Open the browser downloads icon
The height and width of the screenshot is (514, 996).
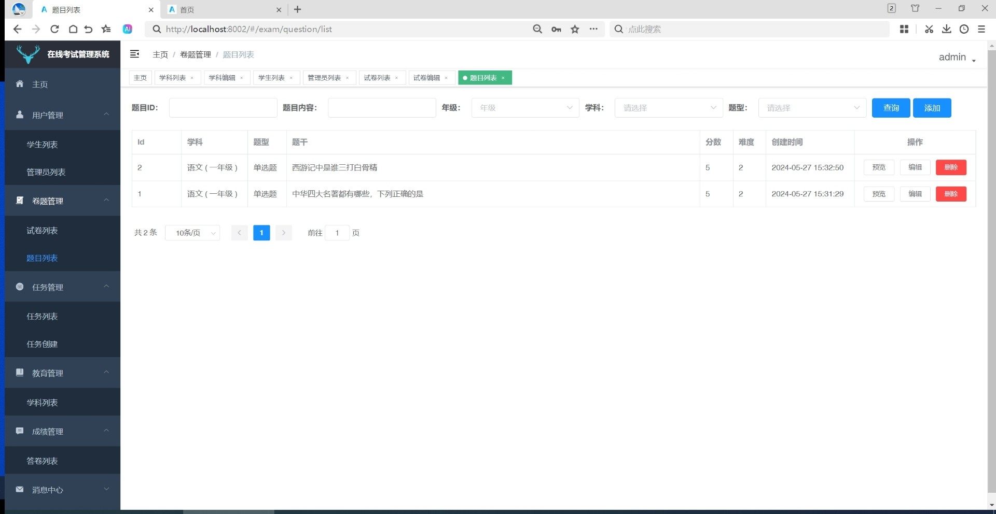point(946,29)
